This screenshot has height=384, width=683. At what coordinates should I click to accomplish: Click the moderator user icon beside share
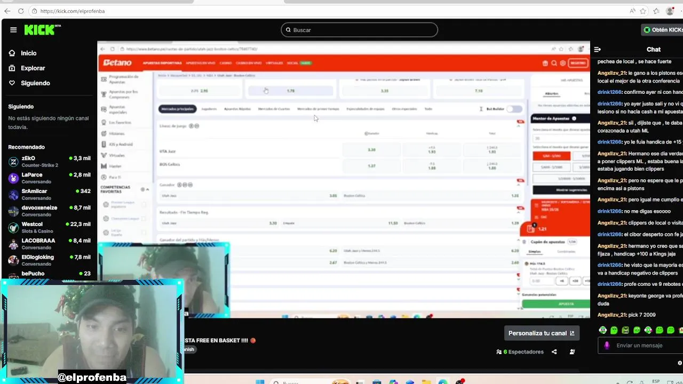(572, 352)
